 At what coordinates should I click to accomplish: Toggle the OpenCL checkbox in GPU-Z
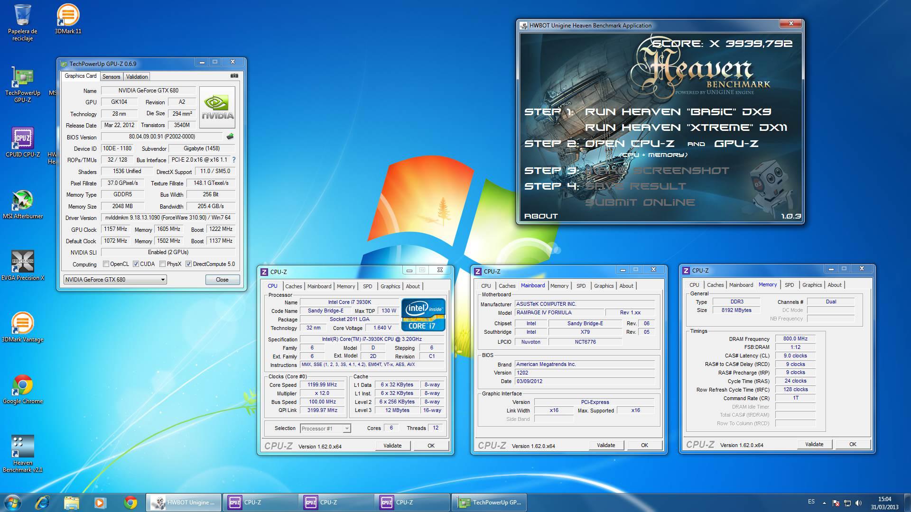point(106,264)
